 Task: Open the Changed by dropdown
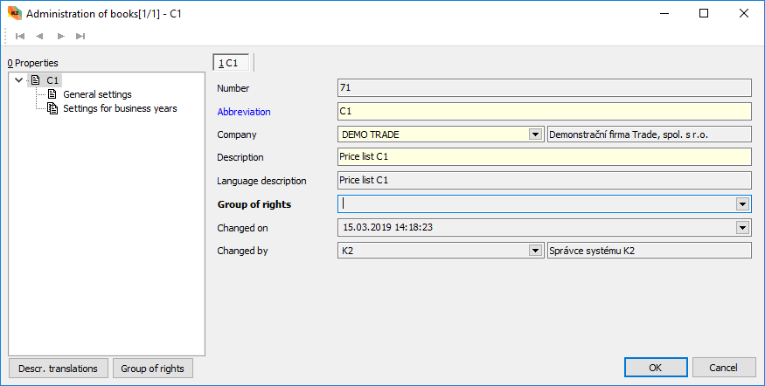coord(535,251)
